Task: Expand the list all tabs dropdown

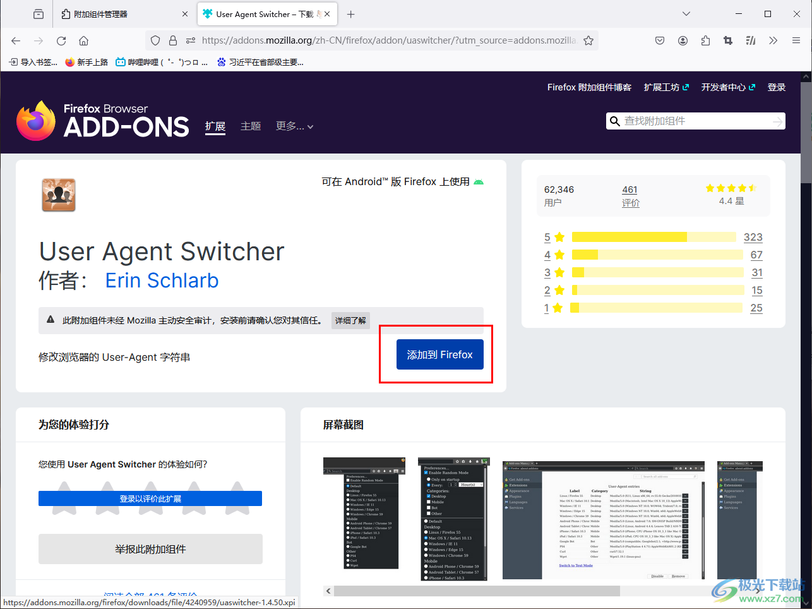Action: click(686, 14)
